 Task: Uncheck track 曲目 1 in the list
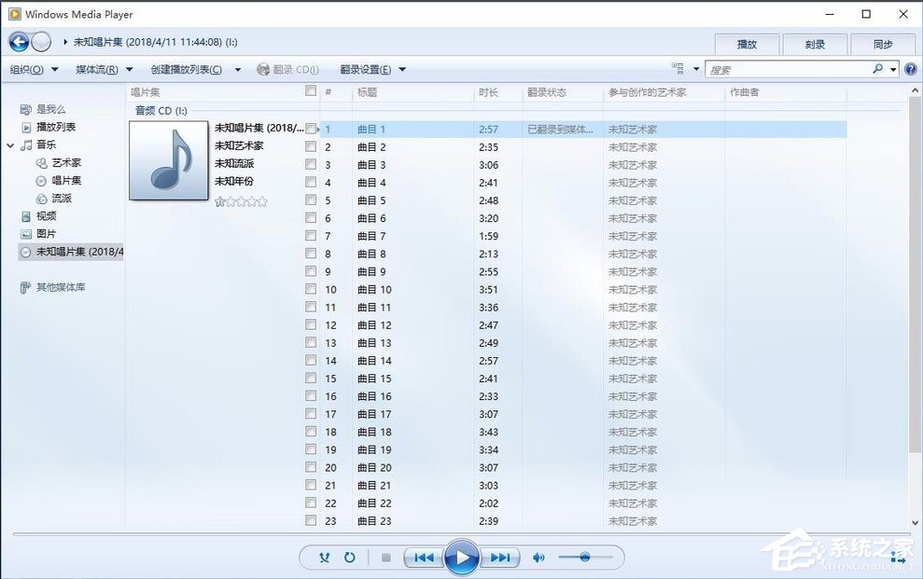(x=311, y=129)
